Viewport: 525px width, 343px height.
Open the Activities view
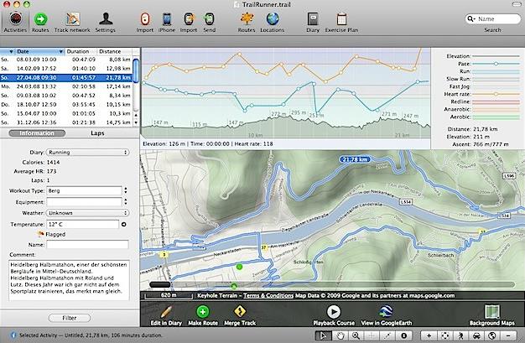point(15,22)
